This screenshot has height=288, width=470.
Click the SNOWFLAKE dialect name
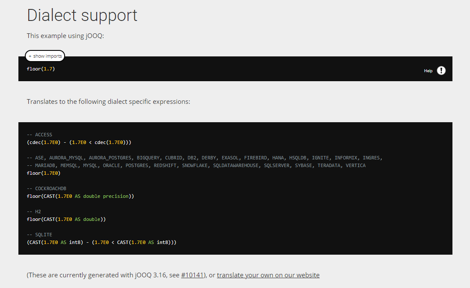(x=195, y=165)
